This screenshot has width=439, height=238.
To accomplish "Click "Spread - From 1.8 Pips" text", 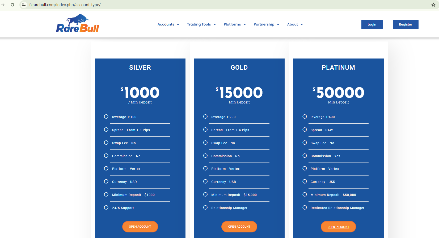I will pyautogui.click(x=131, y=130).
